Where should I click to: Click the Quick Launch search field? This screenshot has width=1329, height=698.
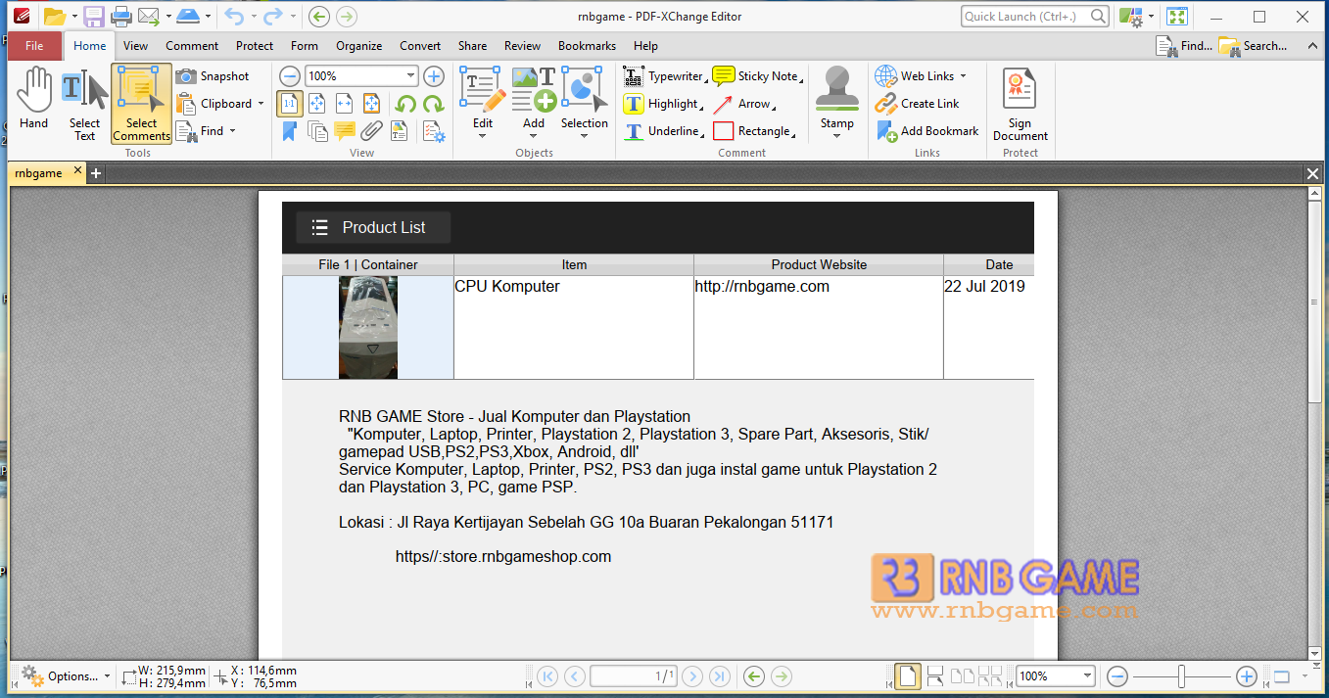tap(1034, 16)
